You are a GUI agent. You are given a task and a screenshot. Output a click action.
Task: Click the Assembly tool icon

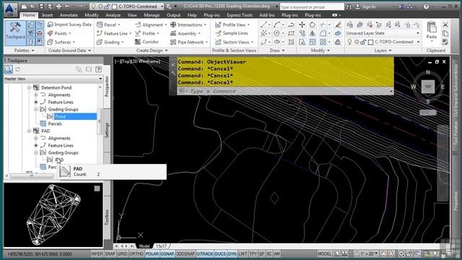(173, 33)
